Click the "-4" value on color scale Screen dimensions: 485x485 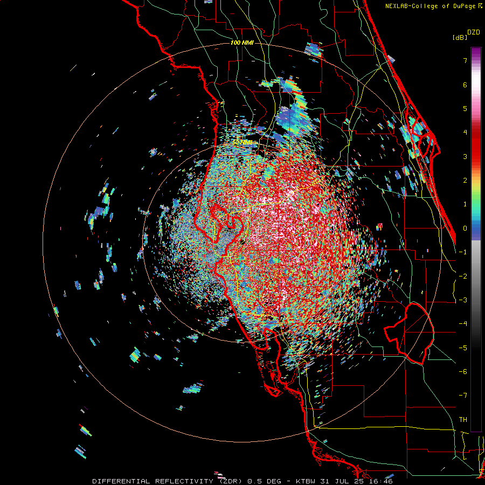[x=463, y=324]
